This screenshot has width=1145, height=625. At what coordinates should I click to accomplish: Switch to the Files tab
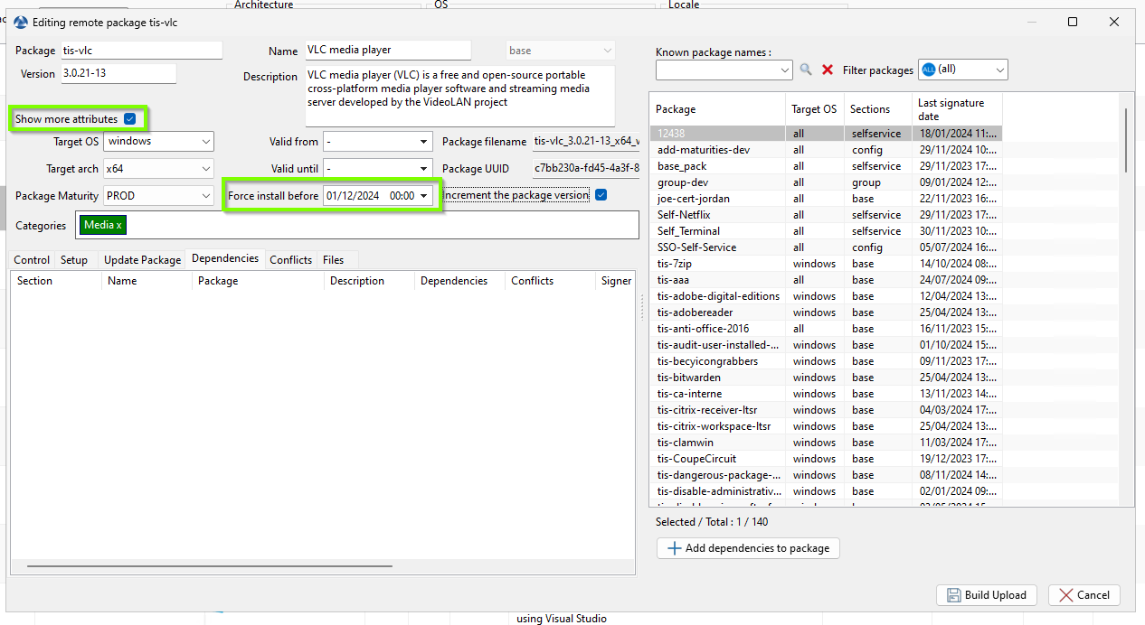click(334, 260)
